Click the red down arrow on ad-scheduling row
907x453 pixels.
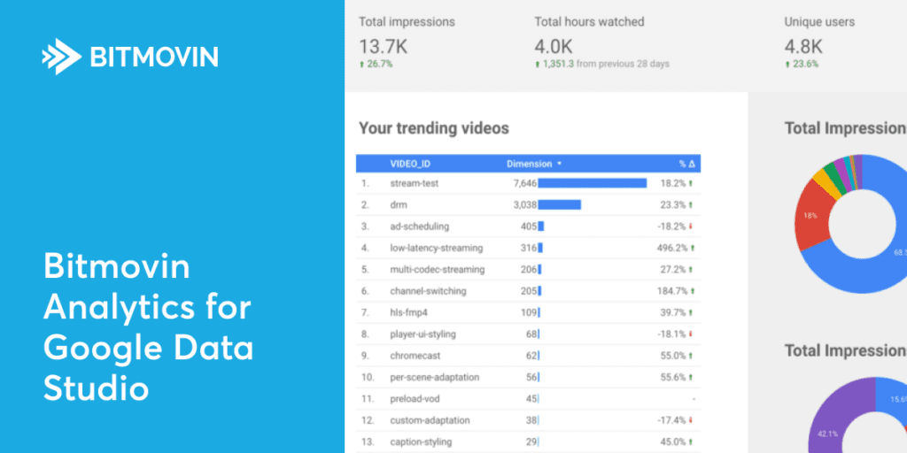691,226
